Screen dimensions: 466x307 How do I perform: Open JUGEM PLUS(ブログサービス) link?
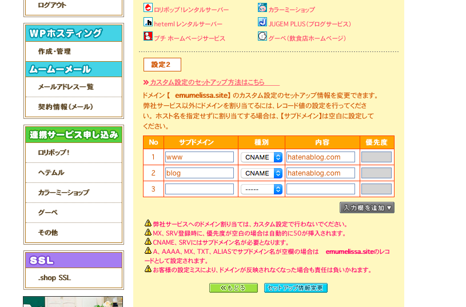[x=310, y=24]
